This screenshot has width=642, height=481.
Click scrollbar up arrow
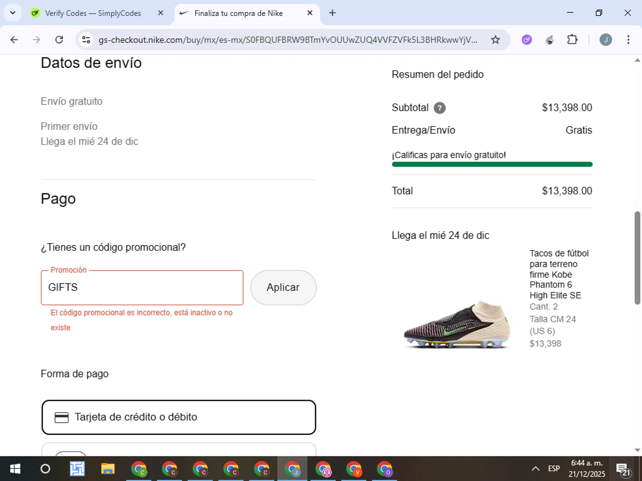pyautogui.click(x=637, y=60)
